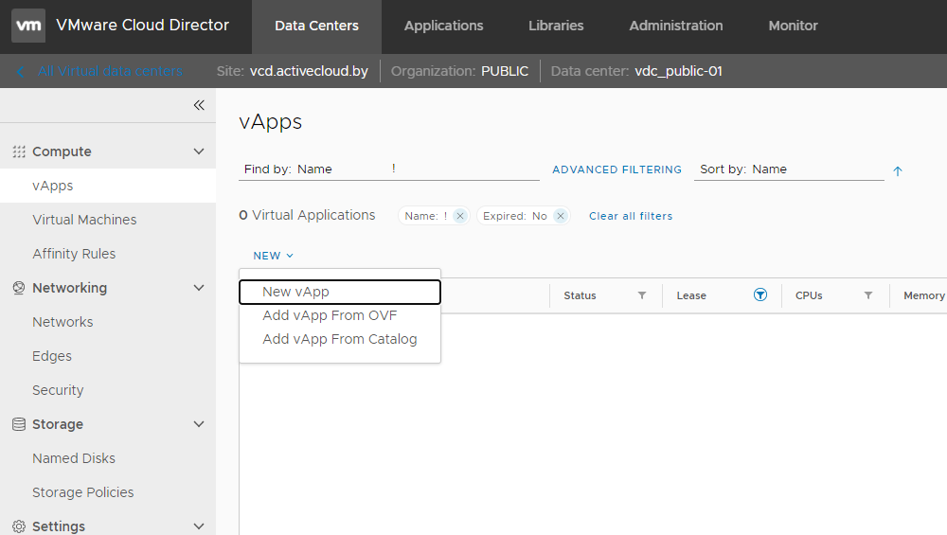Collapse the Settings section
This screenshot has height=535, width=947.
pos(199,526)
